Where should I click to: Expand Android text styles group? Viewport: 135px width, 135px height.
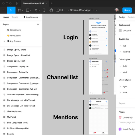tap(120, 52)
